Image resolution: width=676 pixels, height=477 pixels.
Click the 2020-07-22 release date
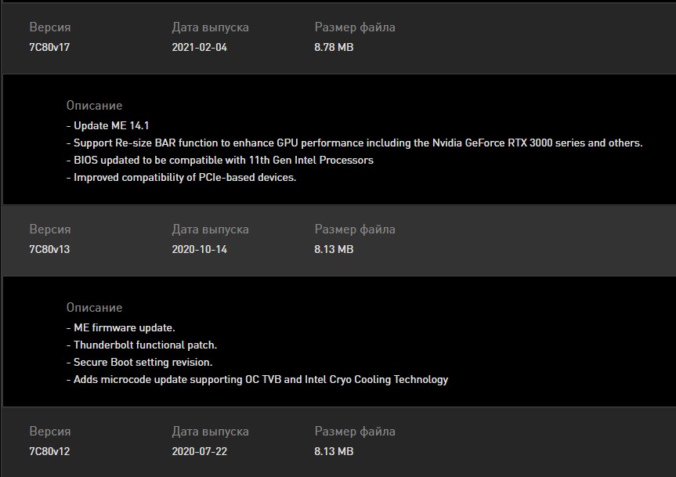tap(199, 451)
